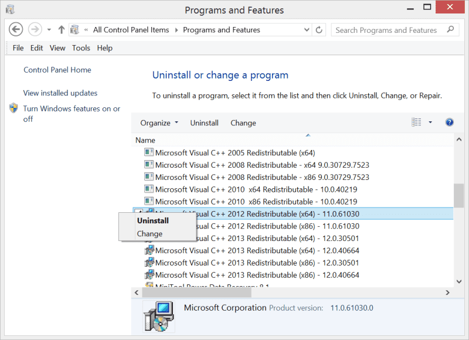Go to Control Panel Home
Viewport: 469px width, 340px height.
(57, 70)
